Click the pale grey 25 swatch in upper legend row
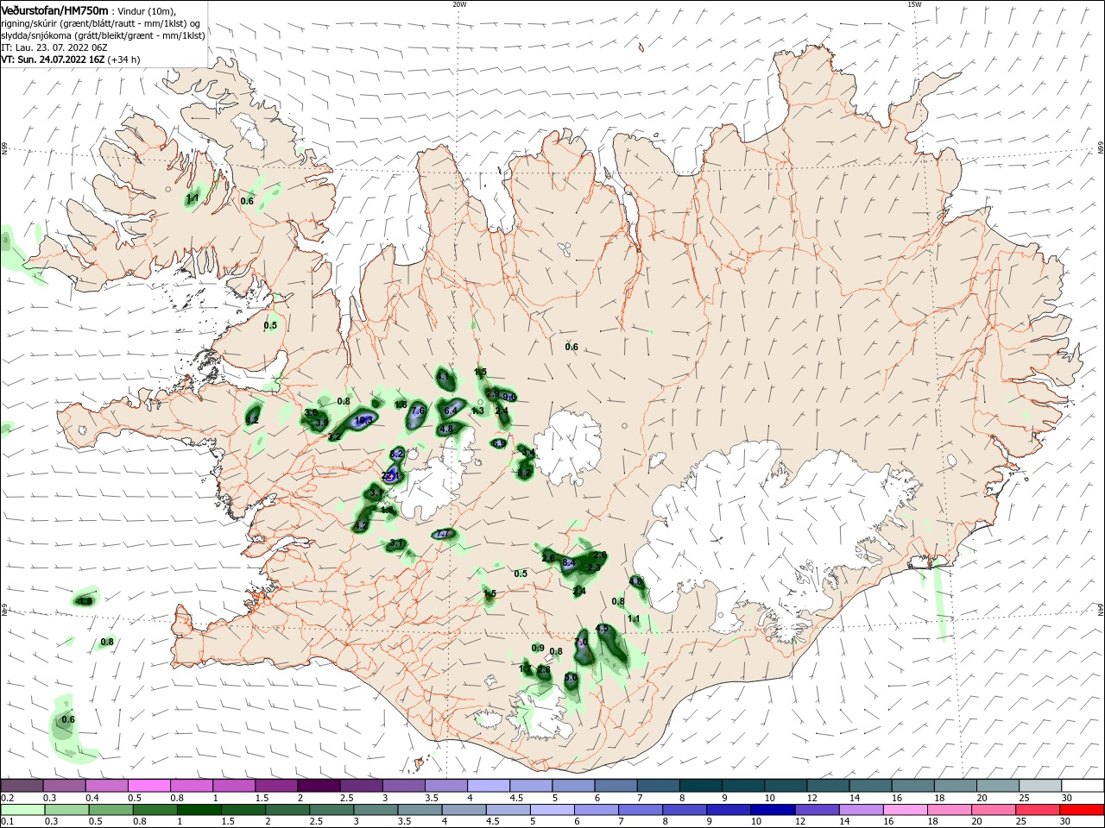Image resolution: width=1105 pixels, height=828 pixels. tap(1040, 785)
